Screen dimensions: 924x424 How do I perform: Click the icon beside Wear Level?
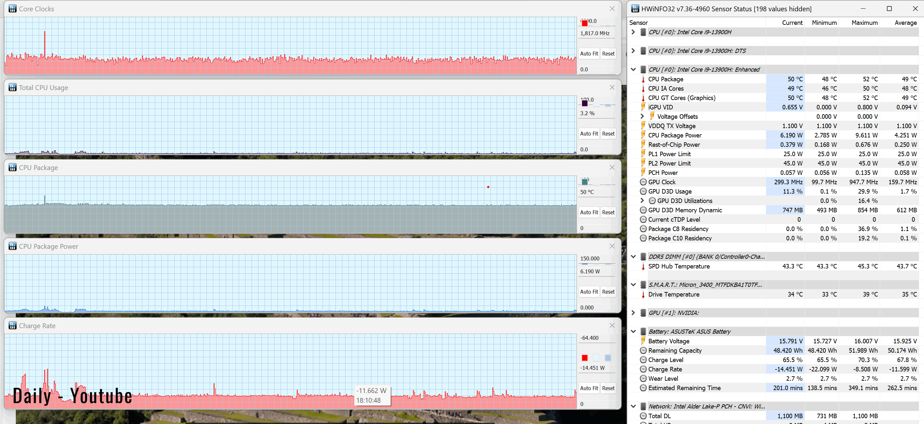pyautogui.click(x=643, y=379)
